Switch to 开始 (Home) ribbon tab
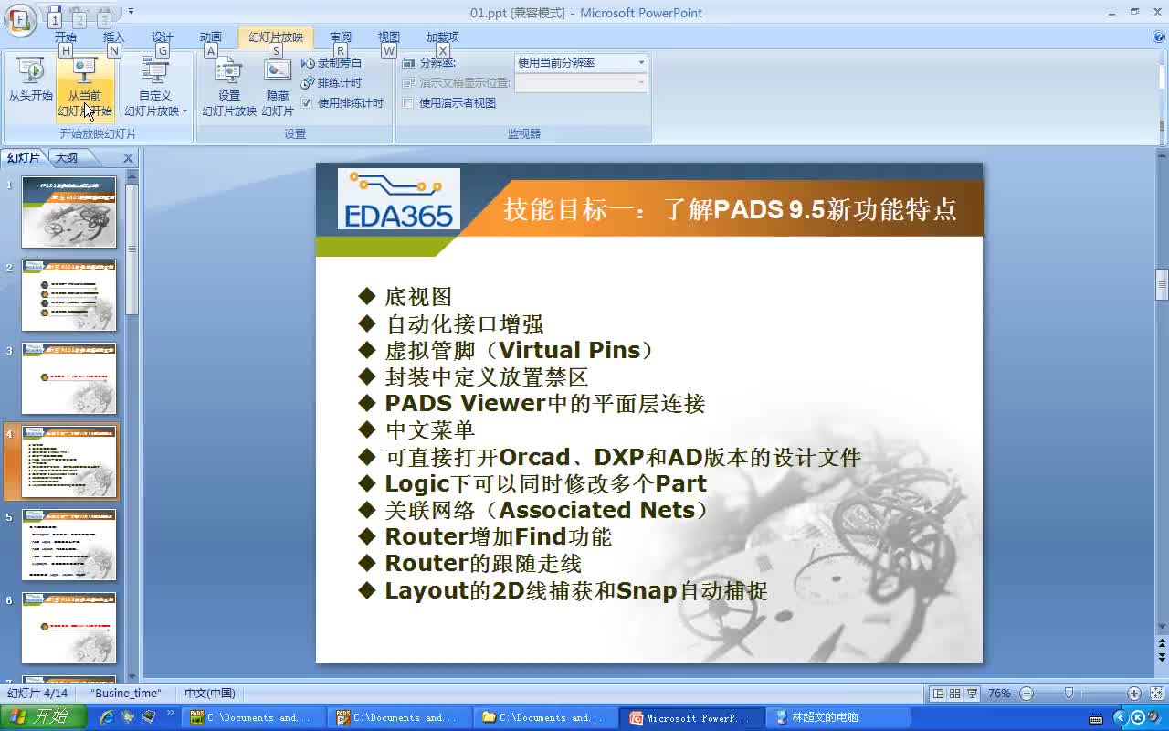Image resolution: width=1169 pixels, height=731 pixels. pyautogui.click(x=65, y=37)
